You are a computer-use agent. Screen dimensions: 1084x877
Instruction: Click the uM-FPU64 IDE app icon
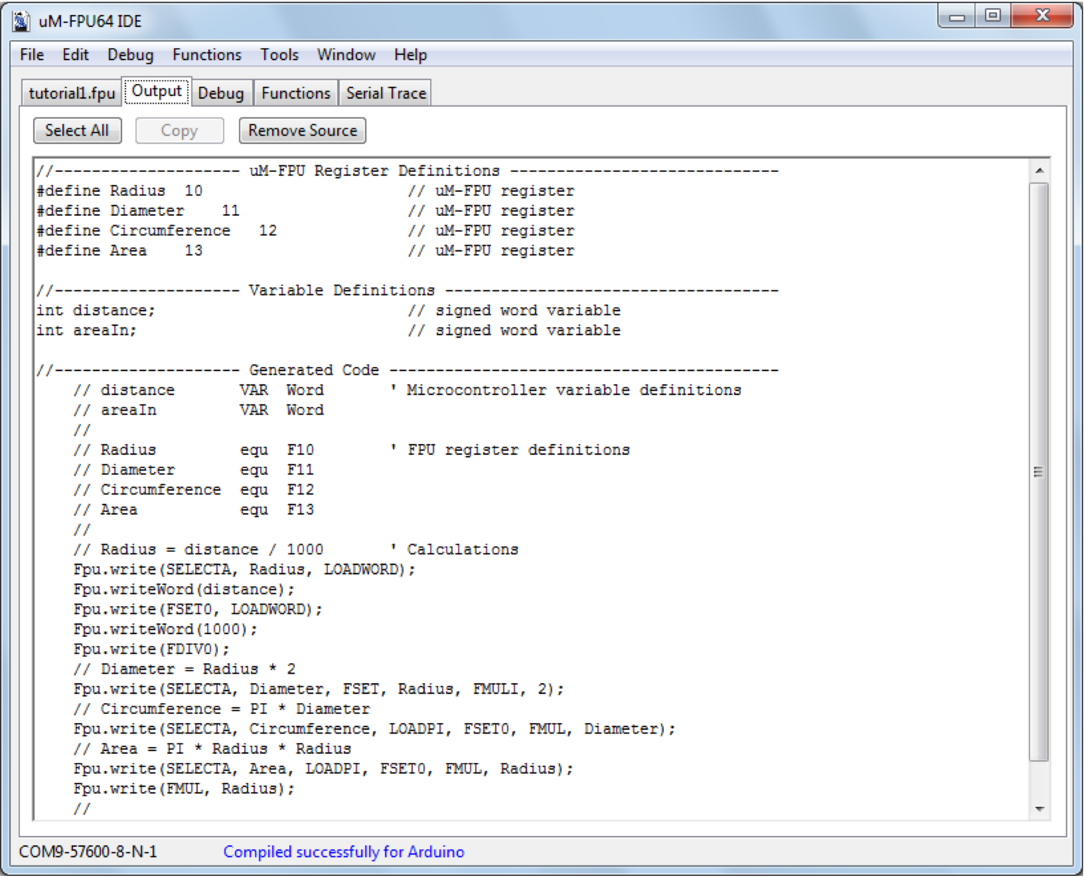pyautogui.click(x=21, y=21)
